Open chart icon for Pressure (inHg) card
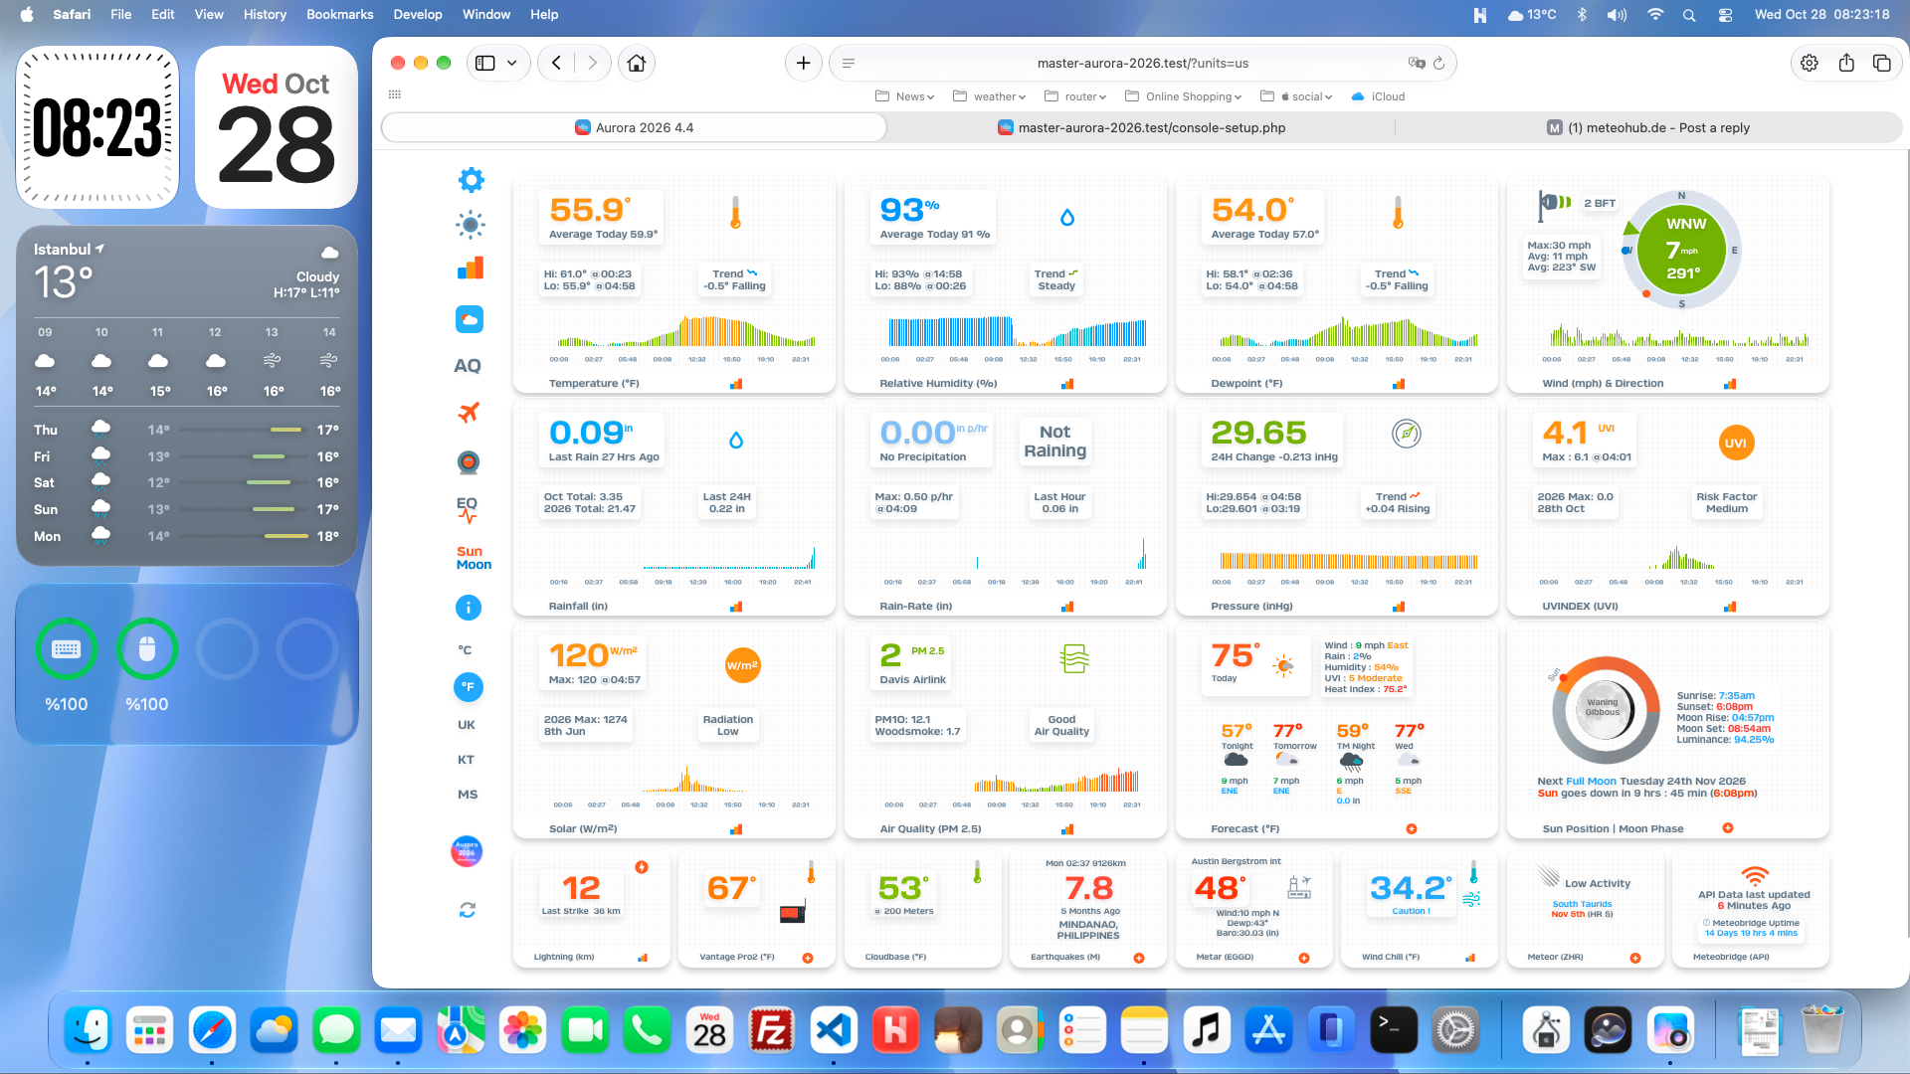 1399,607
